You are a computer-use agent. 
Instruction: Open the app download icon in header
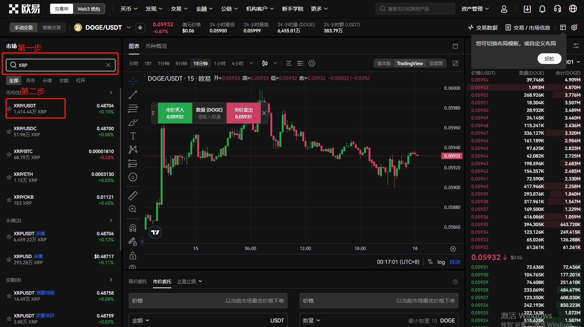[527, 9]
